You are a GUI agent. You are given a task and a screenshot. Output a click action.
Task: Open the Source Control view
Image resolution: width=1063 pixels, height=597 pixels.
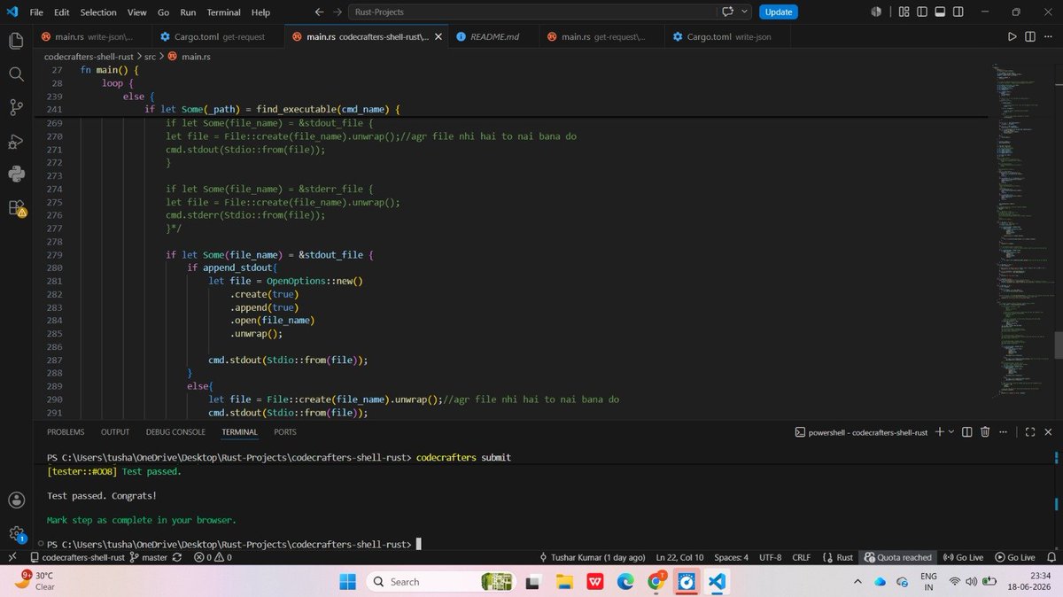(x=16, y=107)
